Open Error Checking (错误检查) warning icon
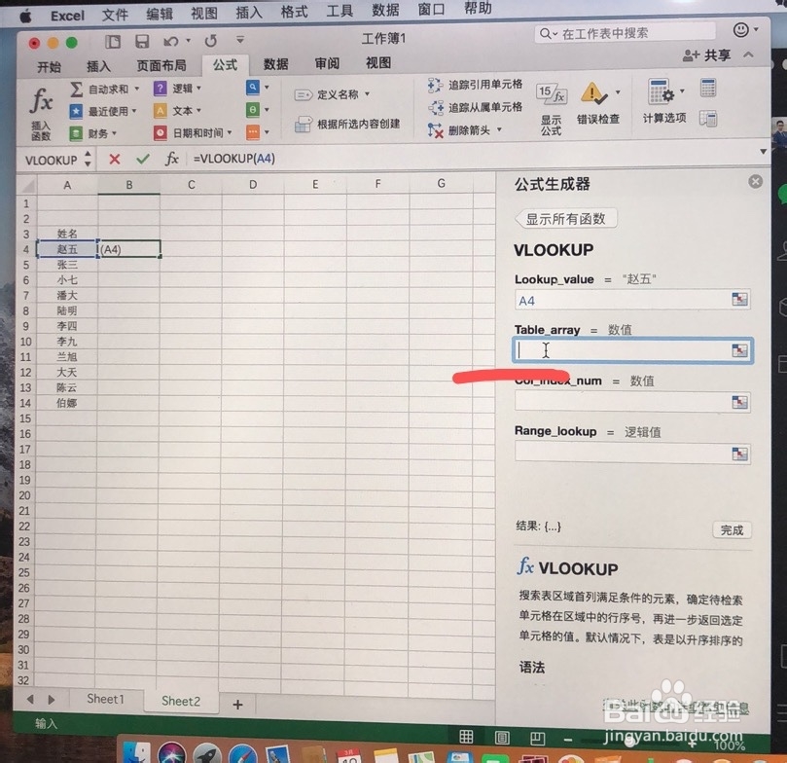This screenshot has width=787, height=763. coord(593,93)
